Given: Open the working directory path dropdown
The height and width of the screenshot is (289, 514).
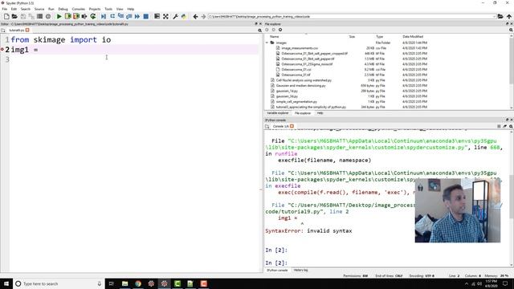Looking at the screenshot, I should 494,16.
